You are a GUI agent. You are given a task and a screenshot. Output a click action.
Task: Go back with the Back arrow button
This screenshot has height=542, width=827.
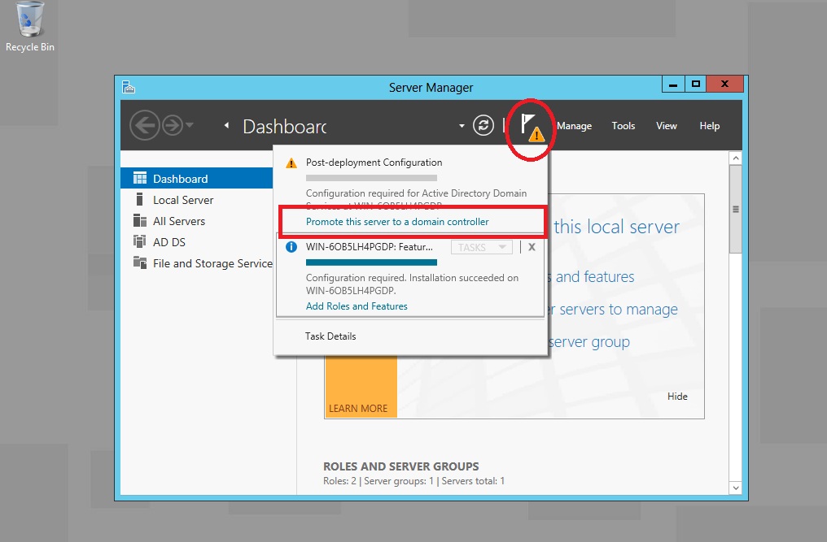(x=145, y=125)
